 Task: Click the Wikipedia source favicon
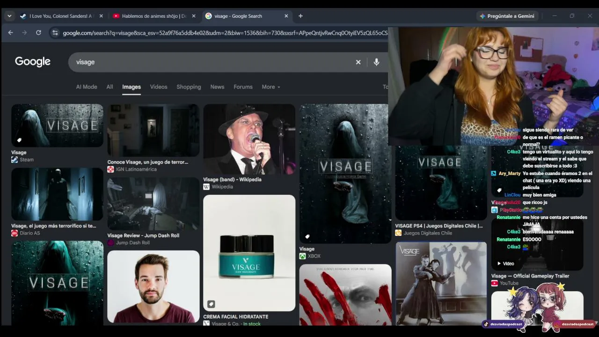point(206,186)
